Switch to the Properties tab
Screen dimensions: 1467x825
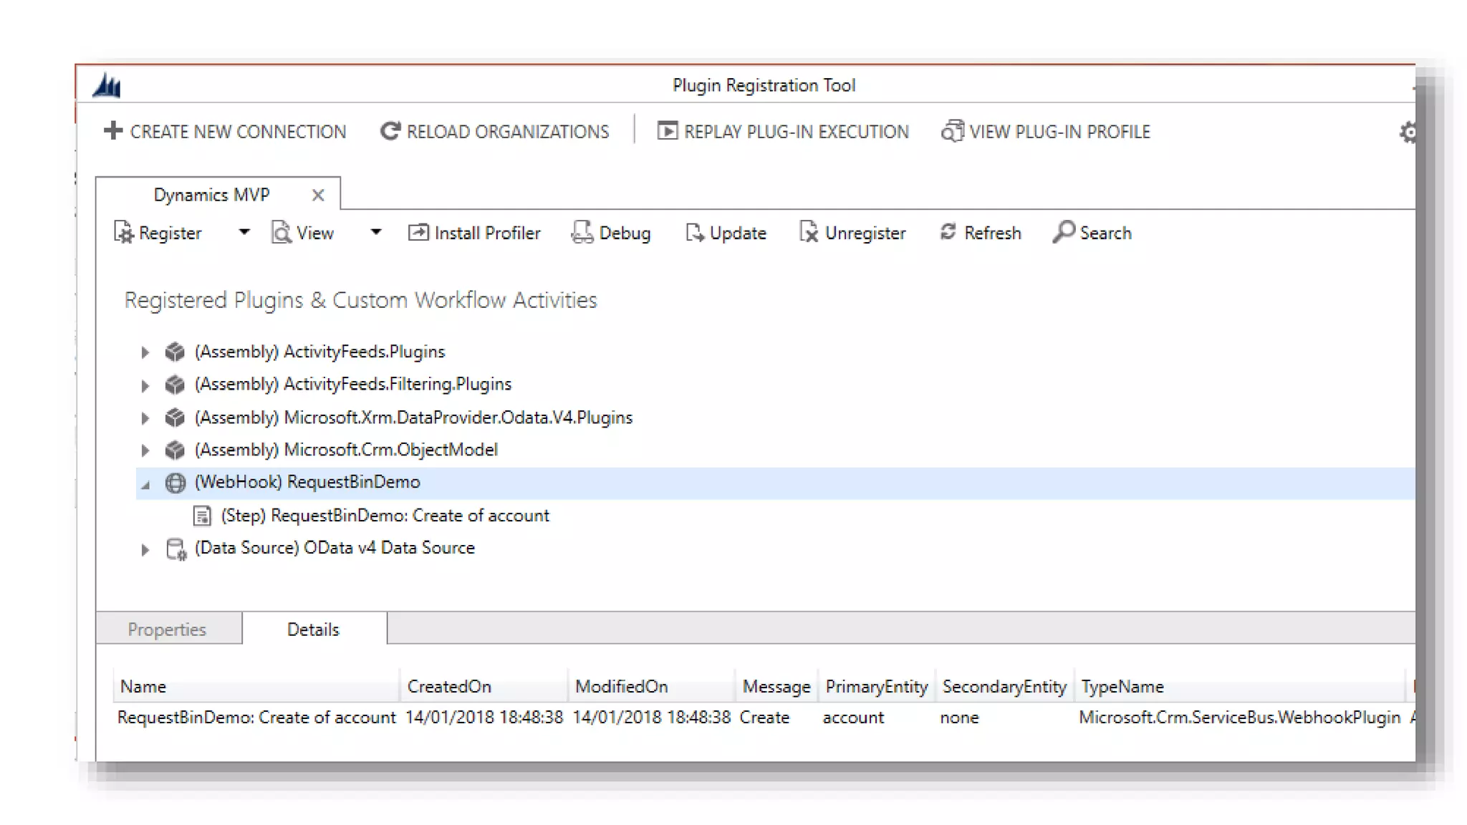[167, 629]
